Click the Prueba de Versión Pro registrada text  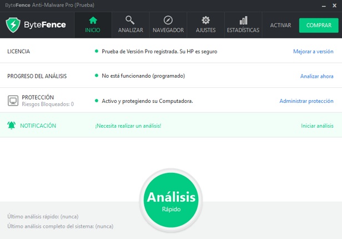point(159,52)
